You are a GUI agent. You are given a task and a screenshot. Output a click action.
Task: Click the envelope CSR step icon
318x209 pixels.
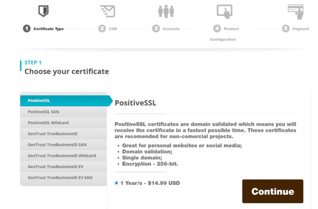tap(107, 11)
